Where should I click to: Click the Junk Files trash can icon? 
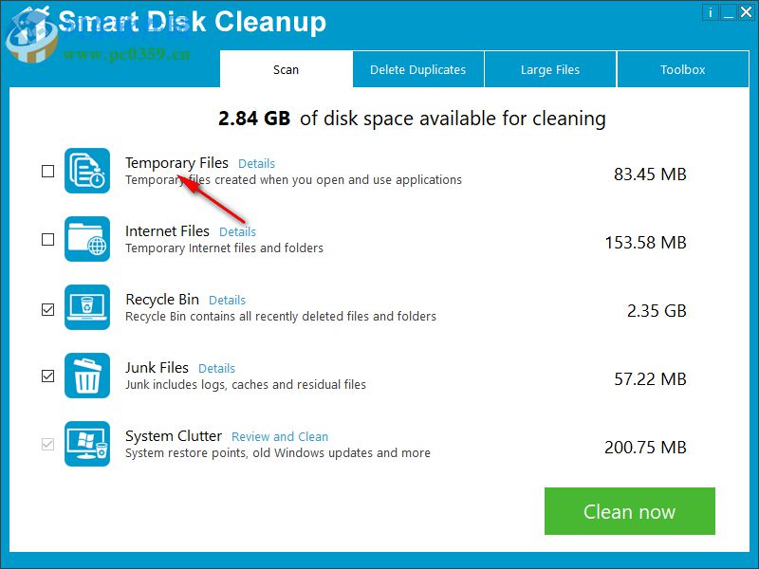point(88,376)
